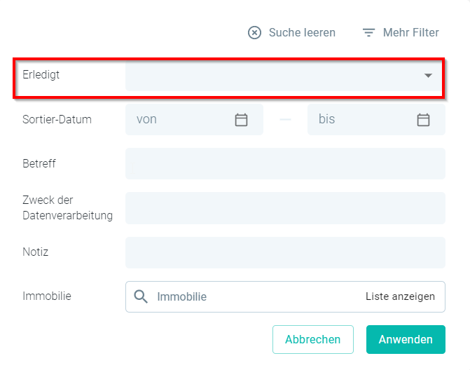Apply filters with the Anwenden button

coord(406,339)
